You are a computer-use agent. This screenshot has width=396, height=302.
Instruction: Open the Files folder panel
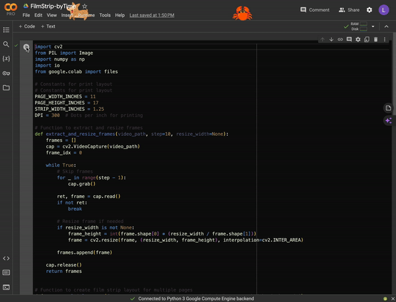(7, 88)
